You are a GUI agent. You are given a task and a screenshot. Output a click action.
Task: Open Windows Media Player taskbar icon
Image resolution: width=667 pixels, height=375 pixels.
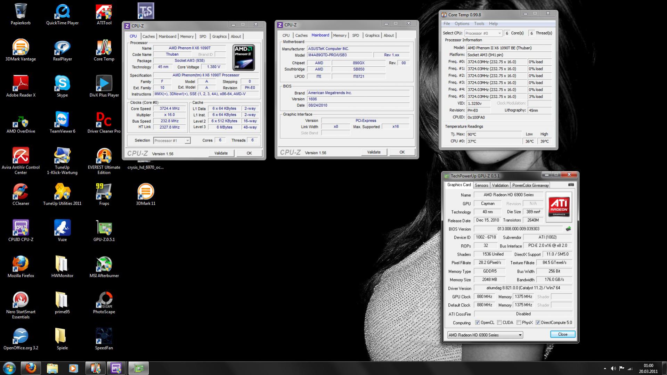click(x=73, y=368)
